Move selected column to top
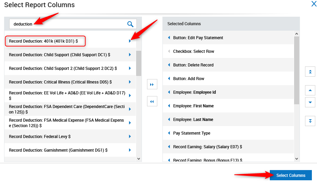The width and height of the screenshot is (317, 183). pyautogui.click(x=310, y=72)
